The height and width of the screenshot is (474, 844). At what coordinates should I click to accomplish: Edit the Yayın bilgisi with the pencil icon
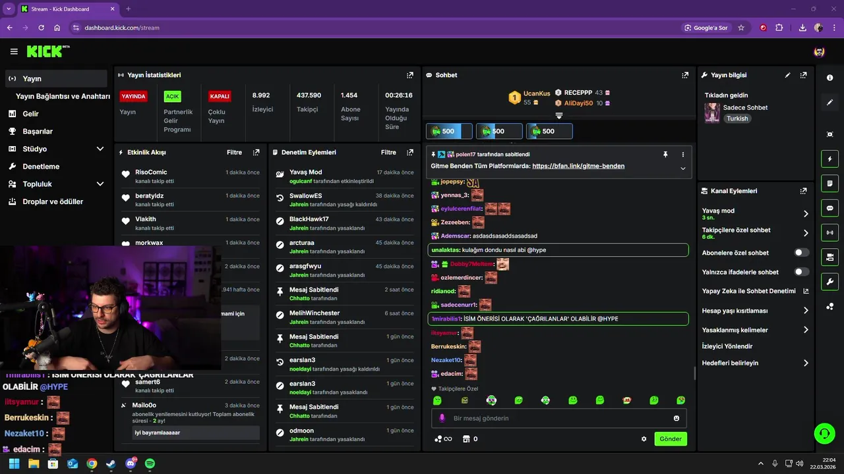pos(787,75)
